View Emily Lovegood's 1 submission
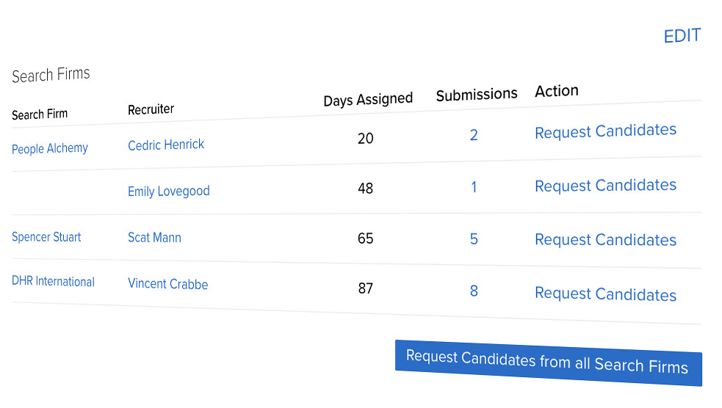This screenshot has height=408, width=722. [474, 187]
